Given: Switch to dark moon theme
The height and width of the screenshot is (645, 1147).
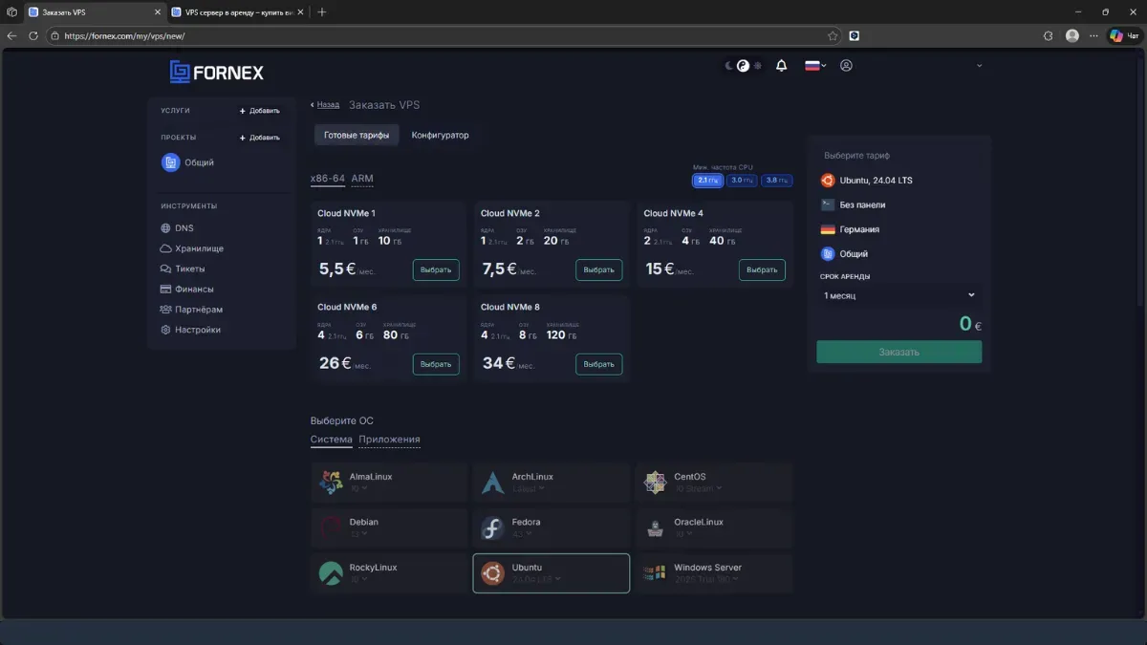Looking at the screenshot, I should coord(728,66).
